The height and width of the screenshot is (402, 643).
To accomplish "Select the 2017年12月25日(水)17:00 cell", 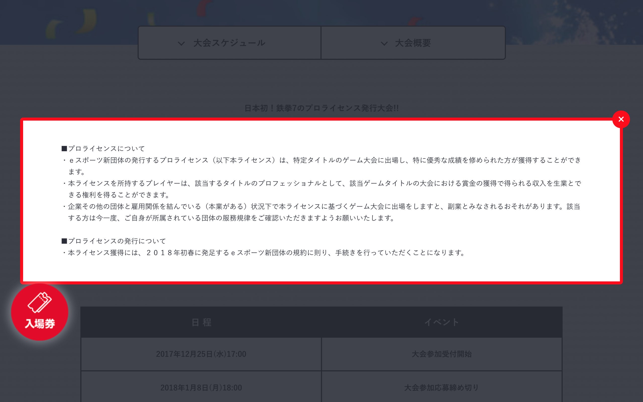I will pos(201,354).
